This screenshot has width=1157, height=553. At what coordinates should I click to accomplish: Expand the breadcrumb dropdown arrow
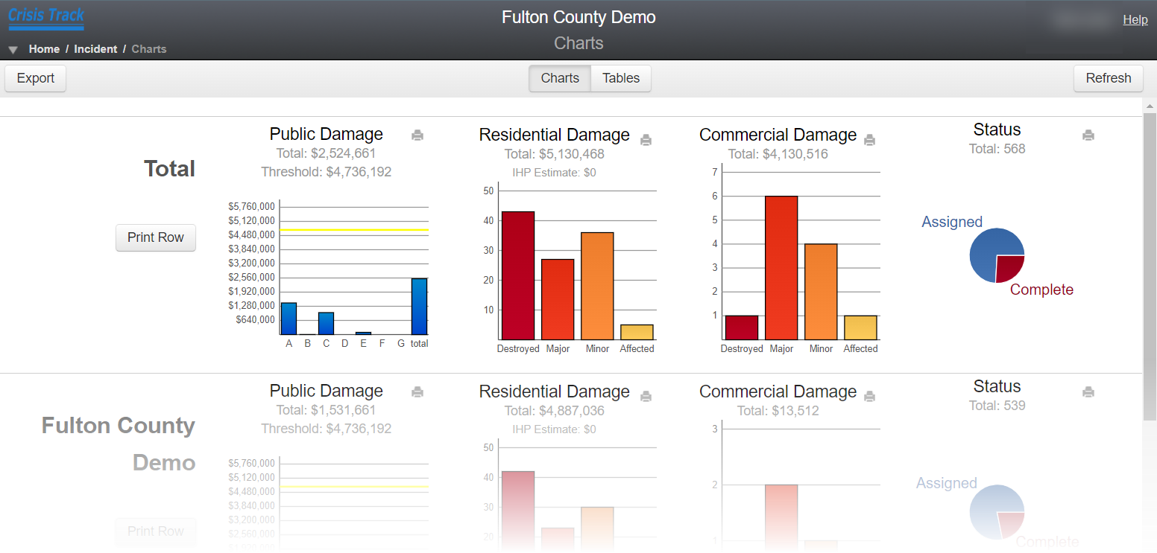click(x=13, y=49)
